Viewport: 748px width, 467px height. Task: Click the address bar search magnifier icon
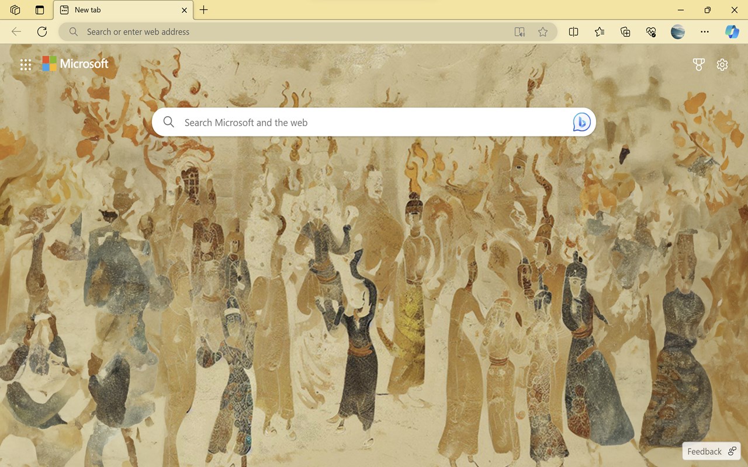click(x=73, y=32)
